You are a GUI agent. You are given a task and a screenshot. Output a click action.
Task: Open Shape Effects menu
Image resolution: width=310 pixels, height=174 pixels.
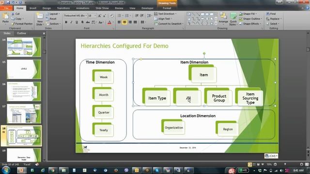coord(250,24)
